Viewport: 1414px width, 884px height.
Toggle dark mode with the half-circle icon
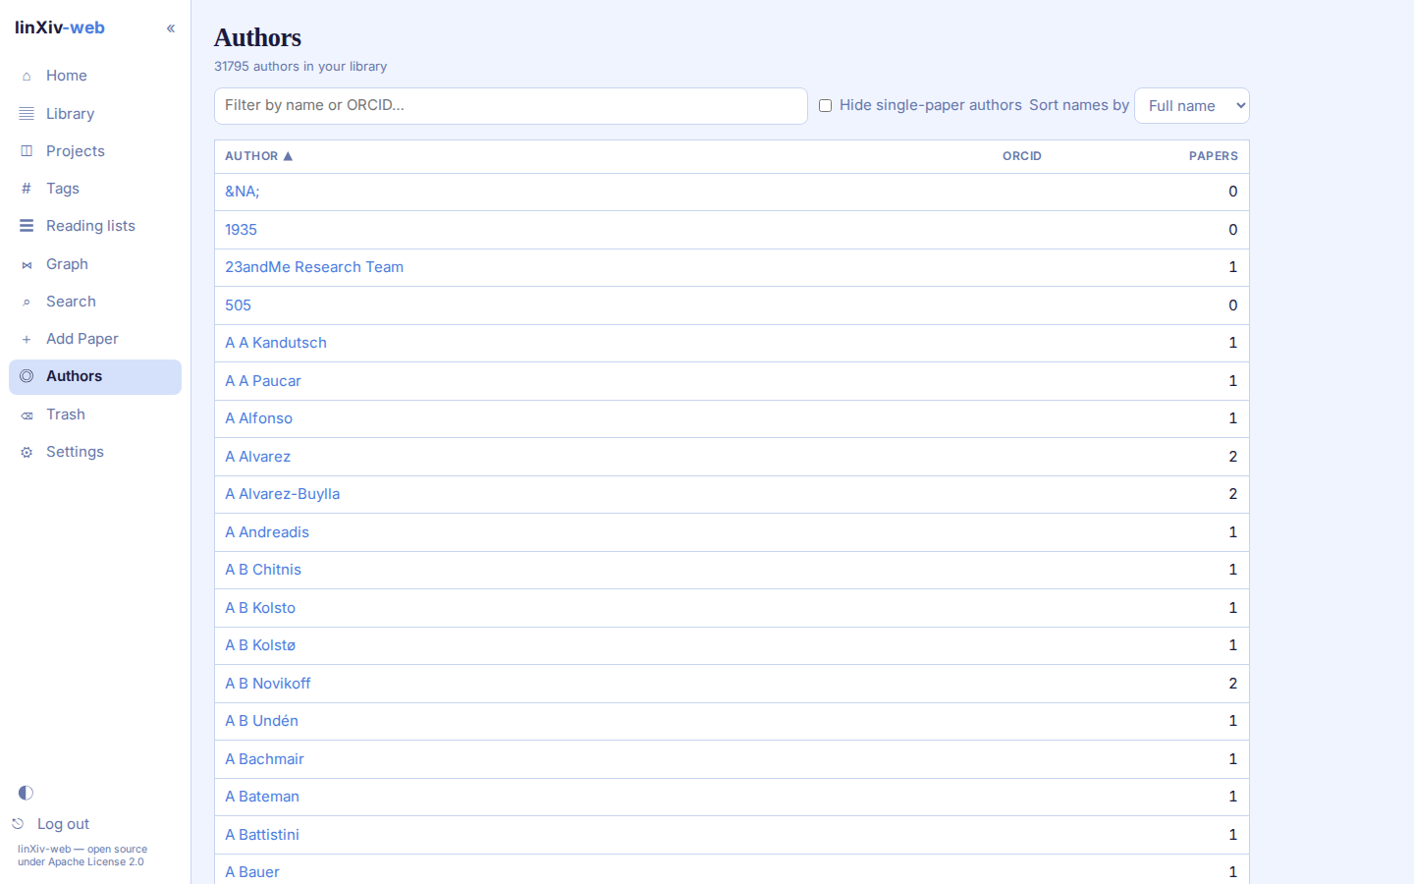26,793
